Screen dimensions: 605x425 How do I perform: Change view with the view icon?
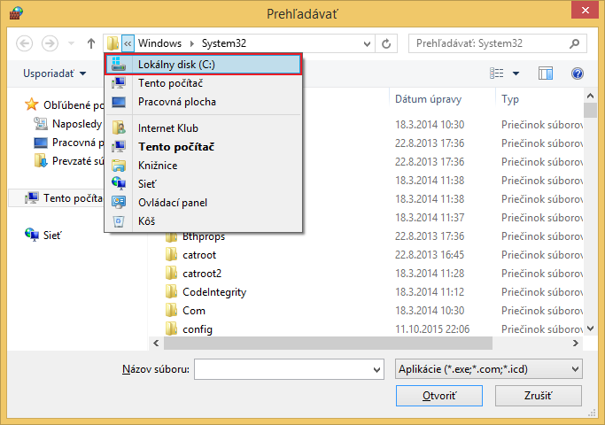pyautogui.click(x=497, y=73)
